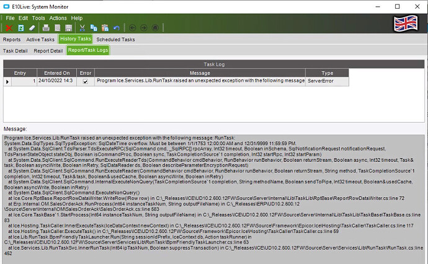Click the Save floppy disk icon
This screenshot has height=264, width=428.
[x=68, y=28]
